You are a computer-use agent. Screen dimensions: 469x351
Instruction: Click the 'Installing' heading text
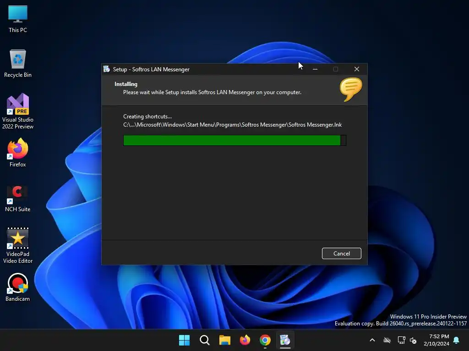tap(126, 84)
